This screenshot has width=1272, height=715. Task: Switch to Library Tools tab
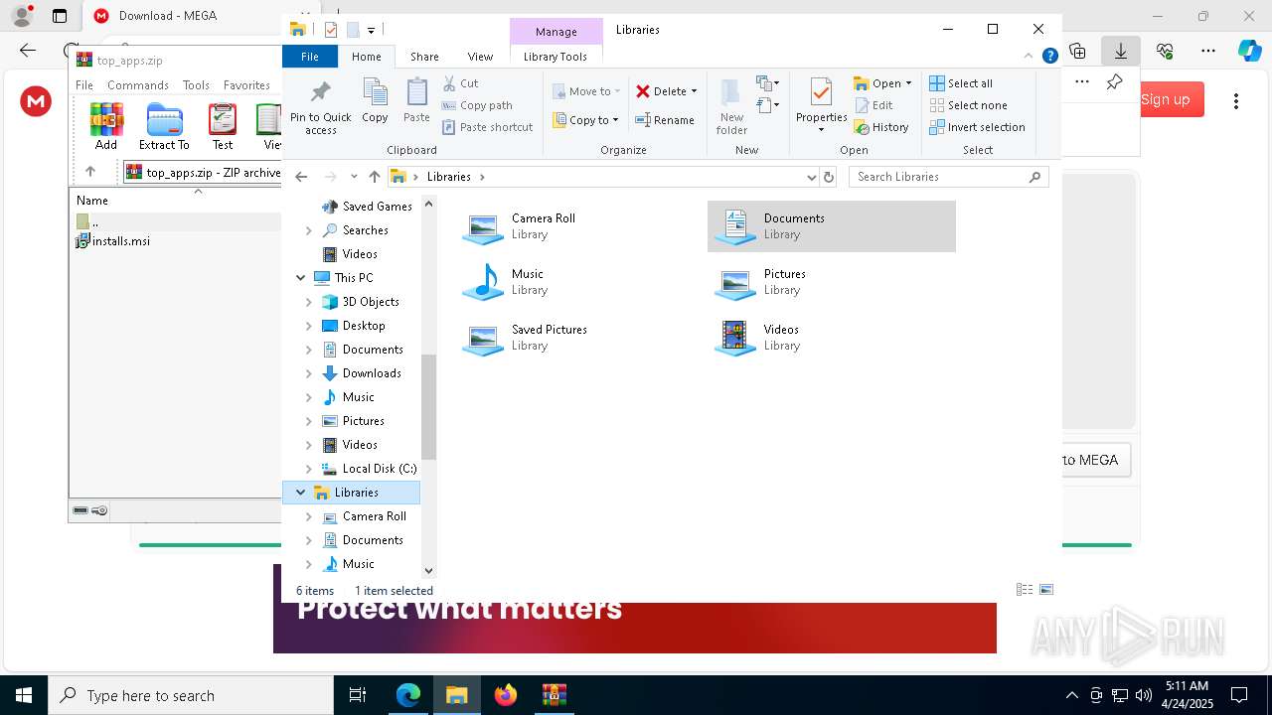[556, 57]
